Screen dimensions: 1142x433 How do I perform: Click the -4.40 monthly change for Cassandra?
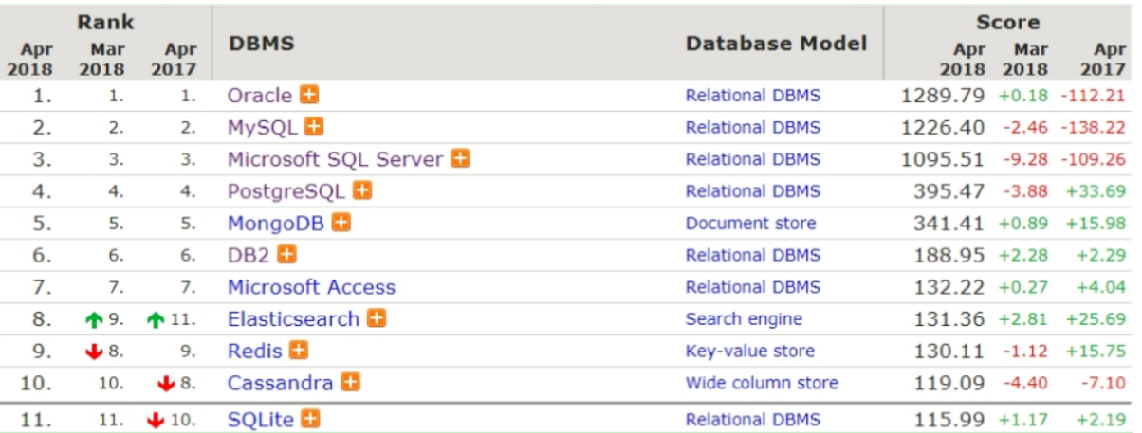pos(1024,383)
